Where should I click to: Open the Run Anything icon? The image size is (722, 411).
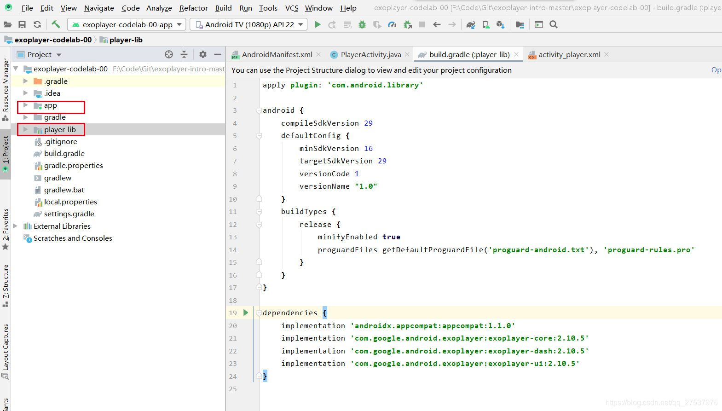[539, 24]
